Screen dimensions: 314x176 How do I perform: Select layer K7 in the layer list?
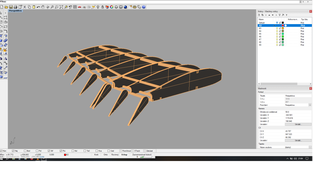click(260, 39)
